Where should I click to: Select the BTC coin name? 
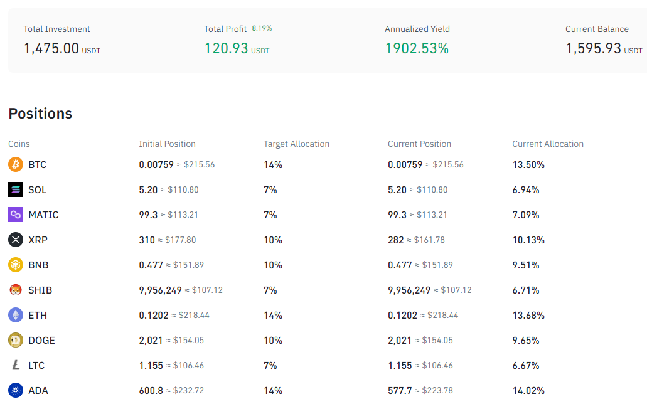click(x=37, y=164)
